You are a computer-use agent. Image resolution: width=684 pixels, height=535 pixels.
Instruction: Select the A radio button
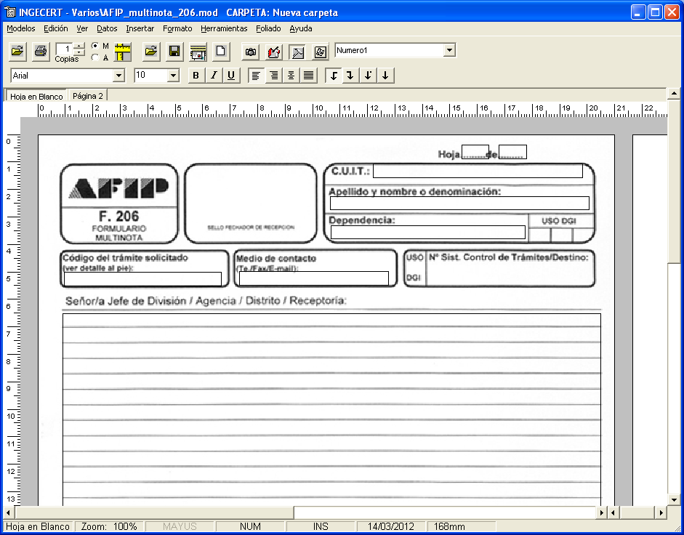point(94,57)
